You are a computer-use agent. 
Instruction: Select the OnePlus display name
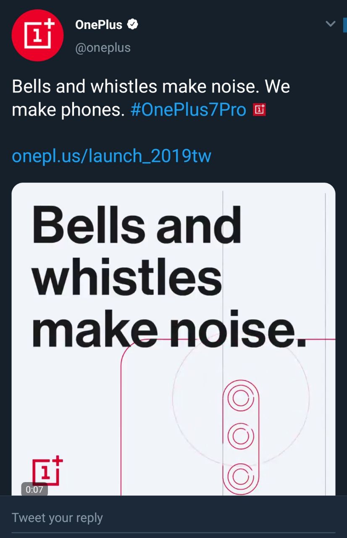click(98, 25)
